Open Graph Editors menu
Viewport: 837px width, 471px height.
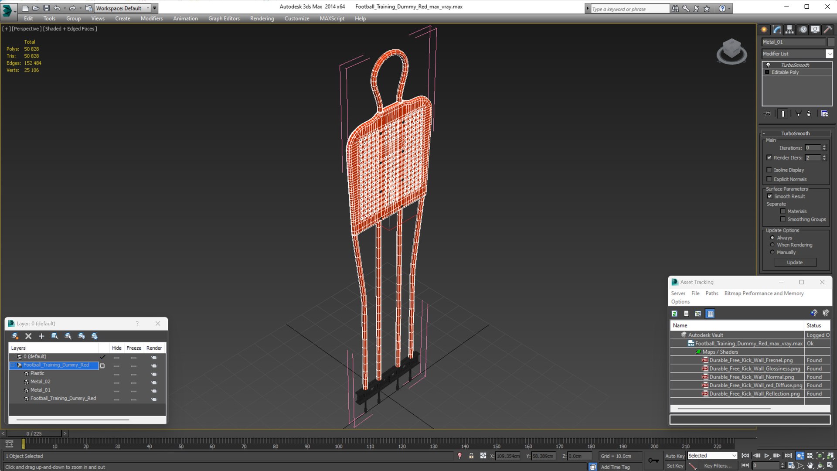pyautogui.click(x=224, y=18)
